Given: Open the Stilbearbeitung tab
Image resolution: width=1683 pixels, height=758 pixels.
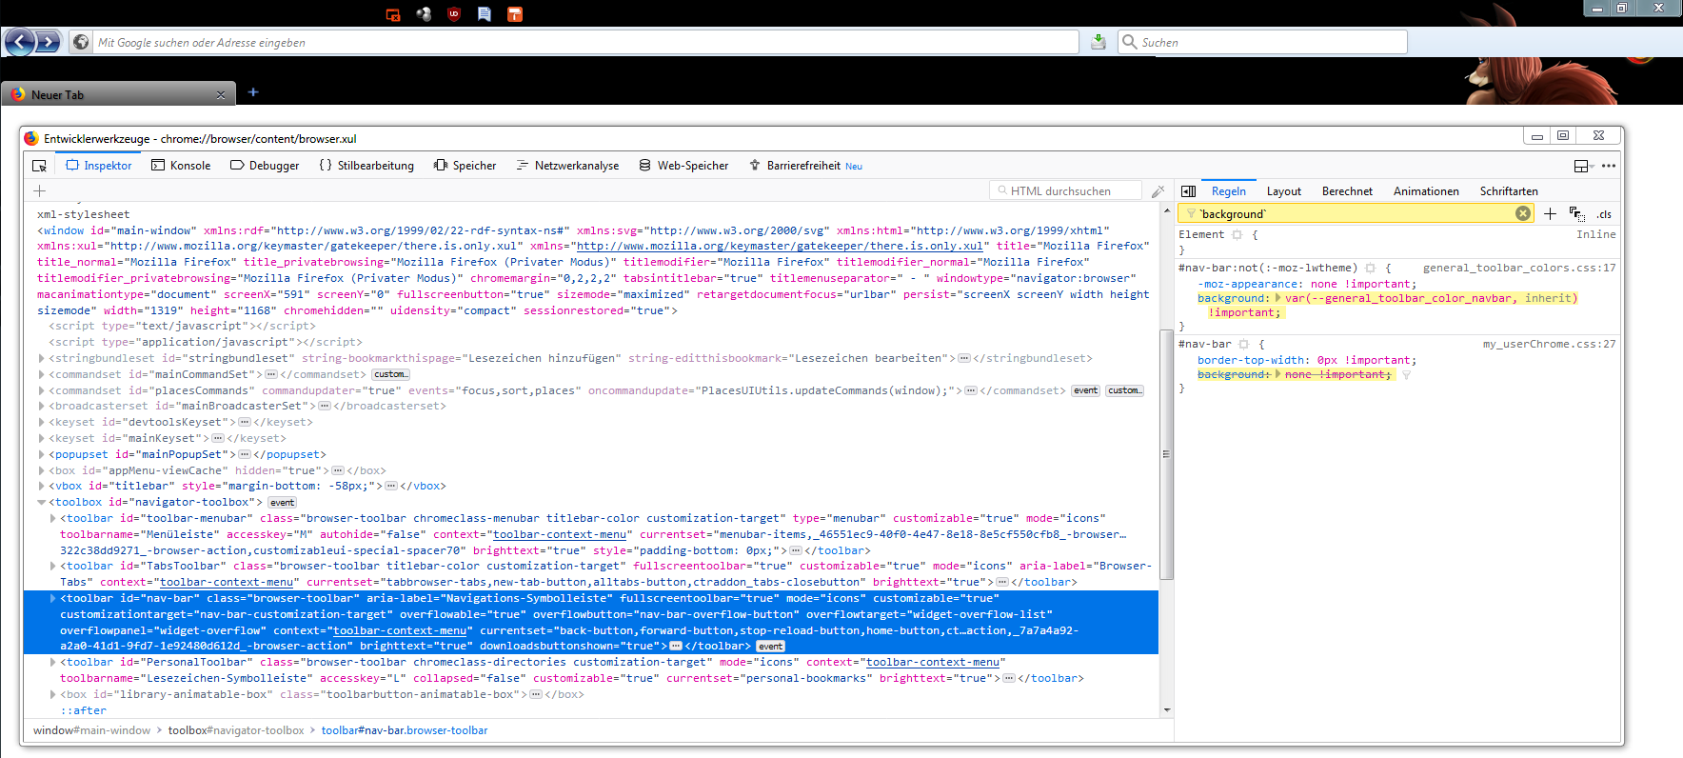Looking at the screenshot, I should pos(366,166).
